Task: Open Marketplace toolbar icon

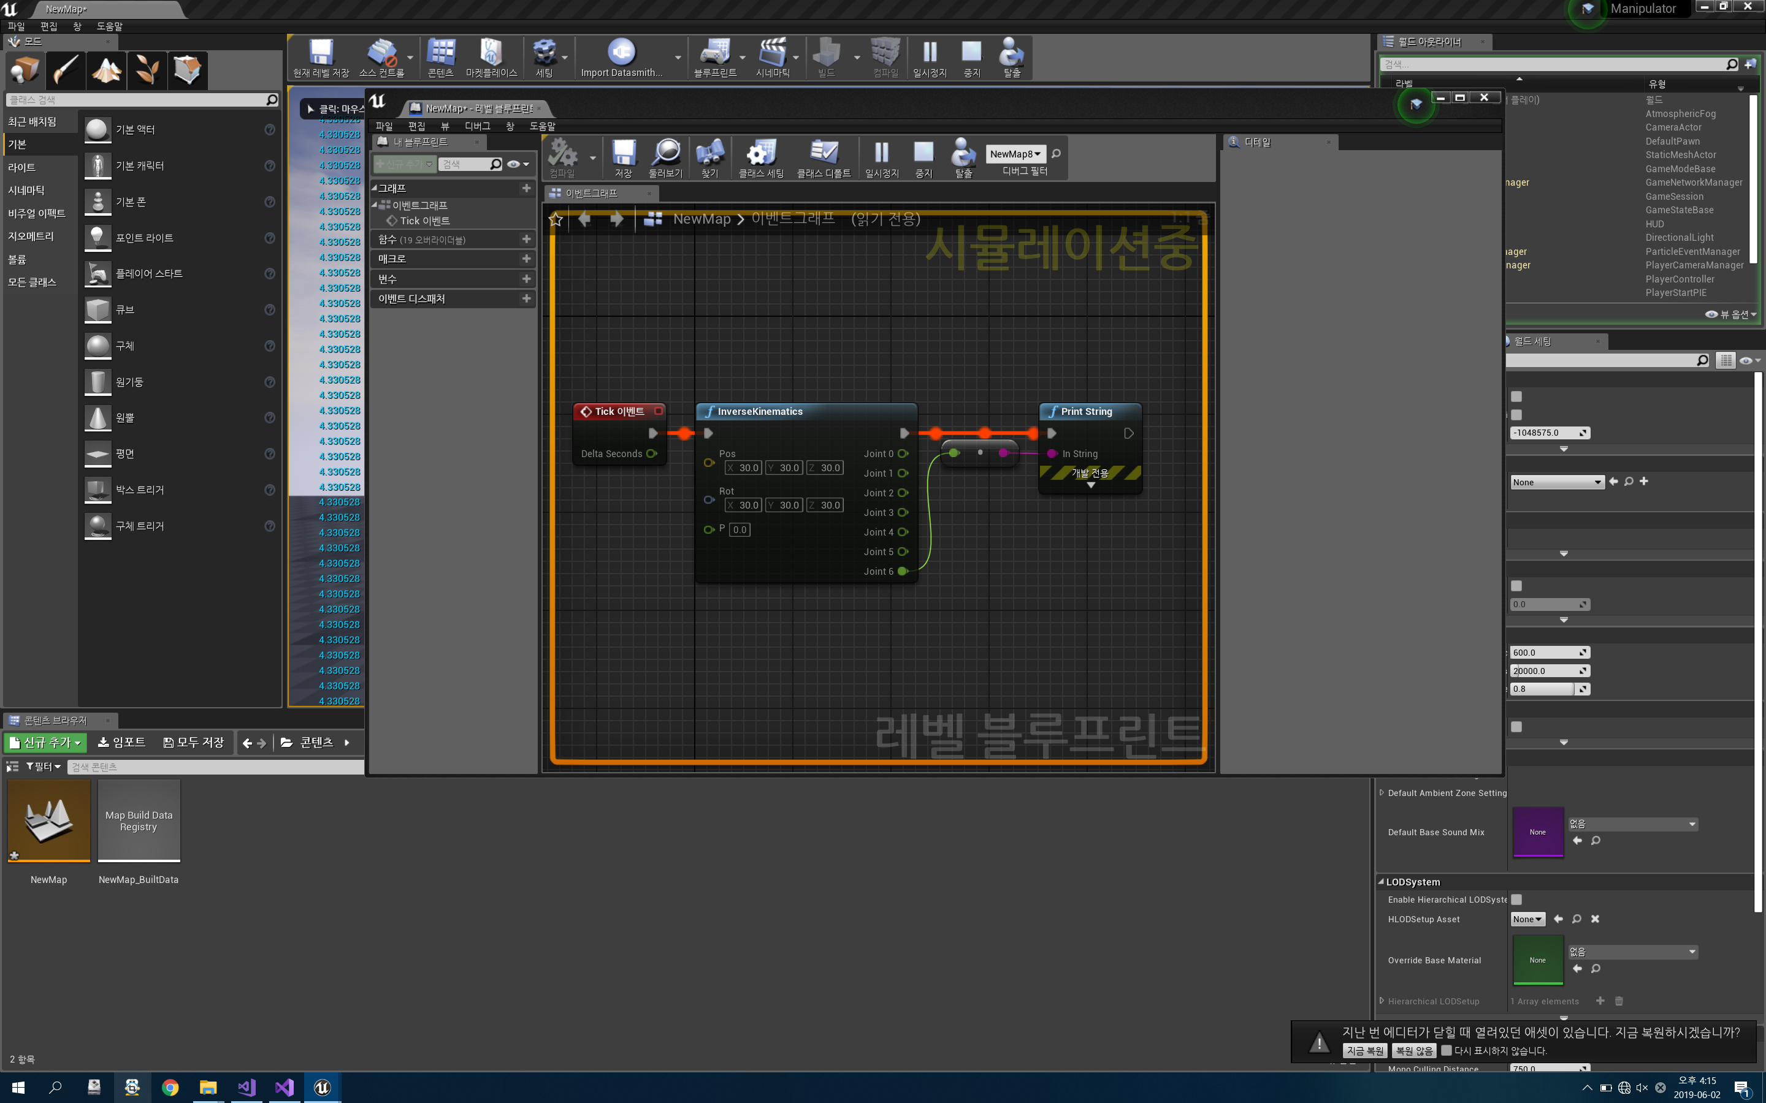Action: (x=491, y=53)
